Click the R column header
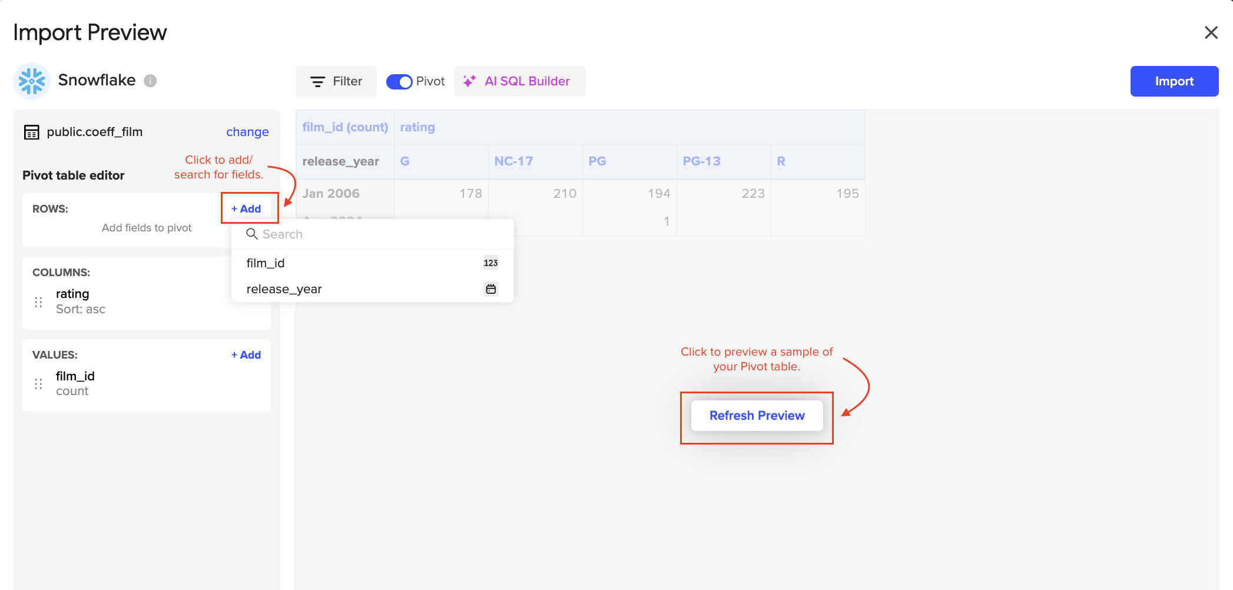1233x590 pixels. [818, 161]
